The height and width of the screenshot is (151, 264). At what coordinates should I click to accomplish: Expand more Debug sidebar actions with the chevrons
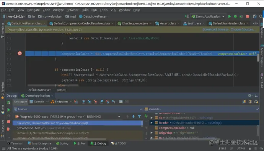point(8,138)
